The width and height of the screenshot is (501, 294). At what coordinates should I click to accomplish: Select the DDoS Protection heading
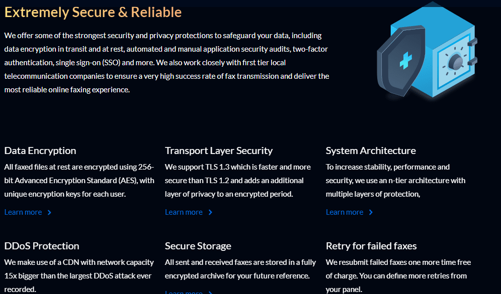pyautogui.click(x=42, y=246)
